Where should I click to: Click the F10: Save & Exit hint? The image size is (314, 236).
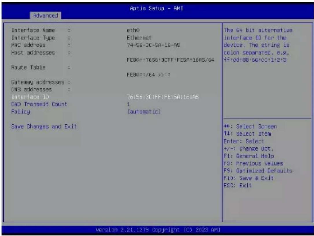(x=248, y=178)
